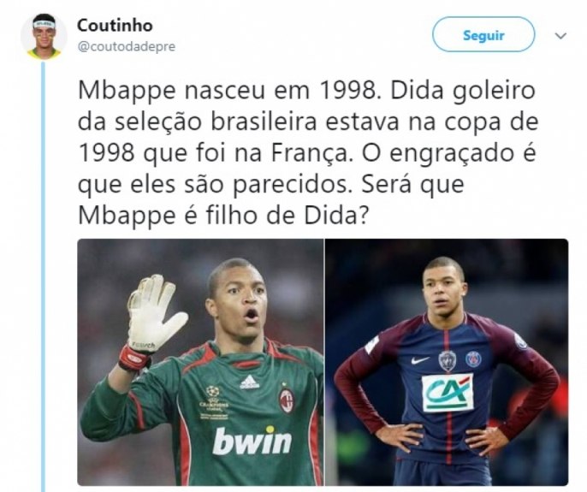Open the tweet options chevron menu
587x492 pixels.
560,36
